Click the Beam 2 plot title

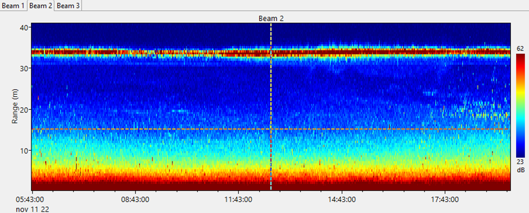[x=271, y=18]
